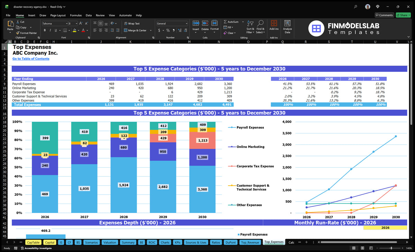The height and width of the screenshot is (252, 415).
Task: Toggle bold formatting
Action: coord(45,30)
